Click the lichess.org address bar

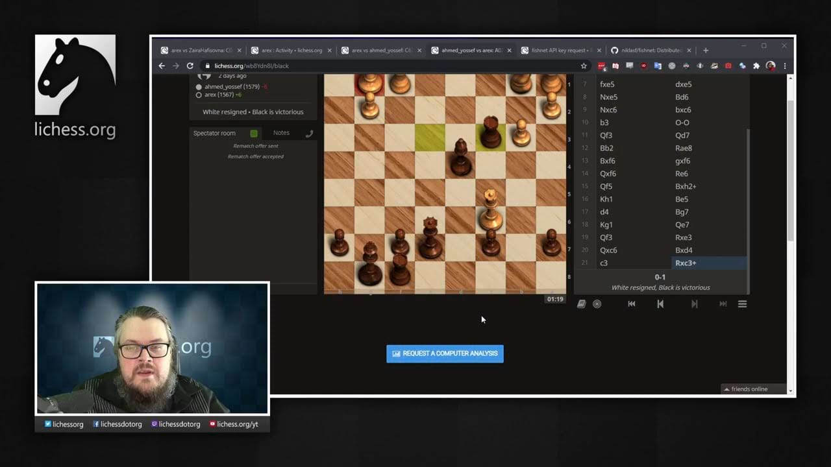390,66
